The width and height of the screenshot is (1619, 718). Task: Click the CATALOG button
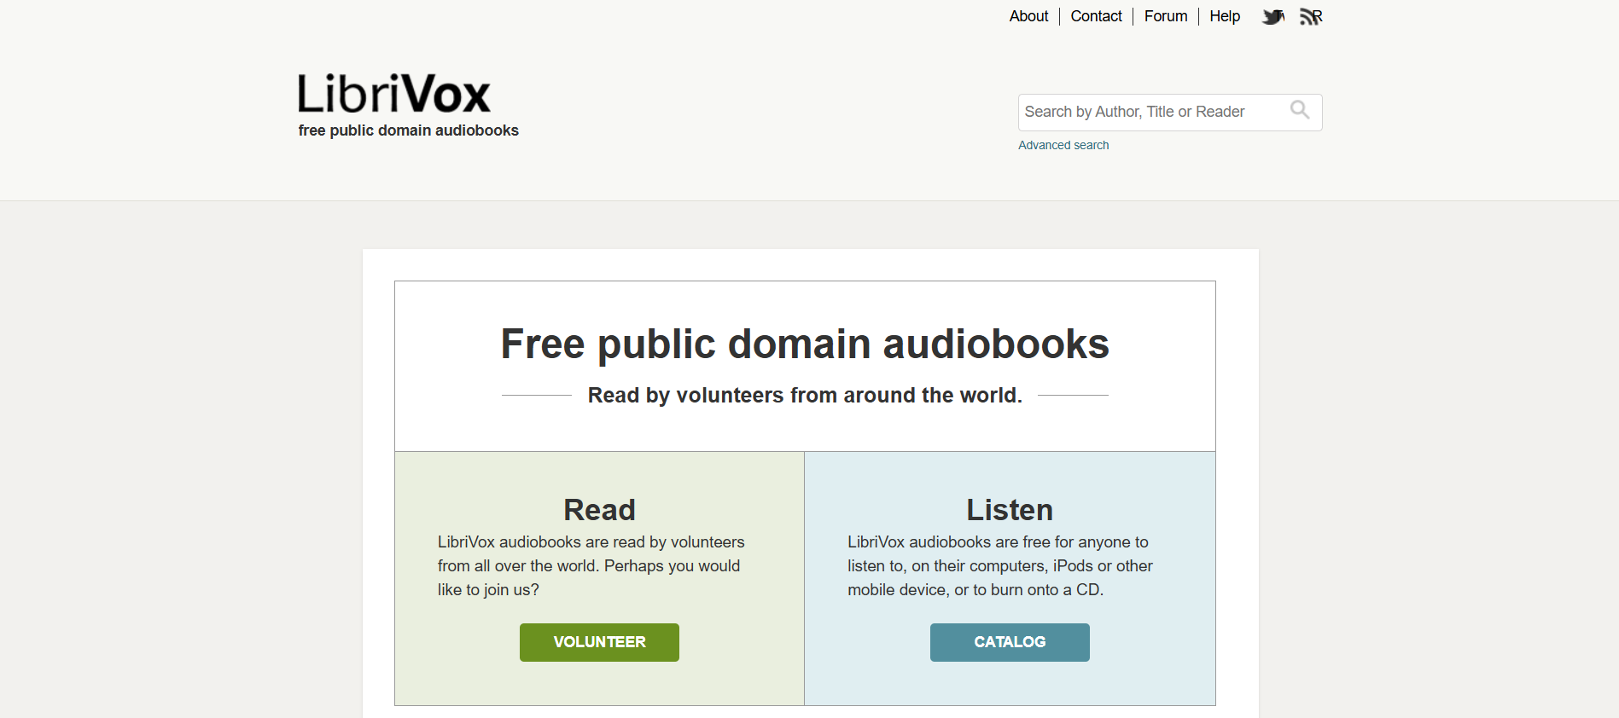[1010, 642]
